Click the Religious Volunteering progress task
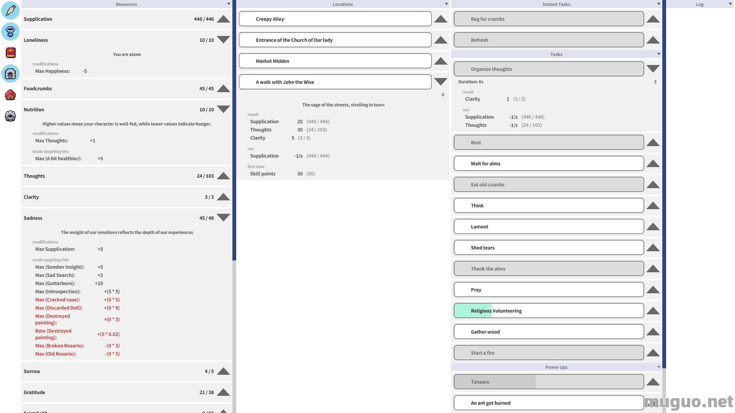Screen dimensions: 735x413 (x=549, y=311)
